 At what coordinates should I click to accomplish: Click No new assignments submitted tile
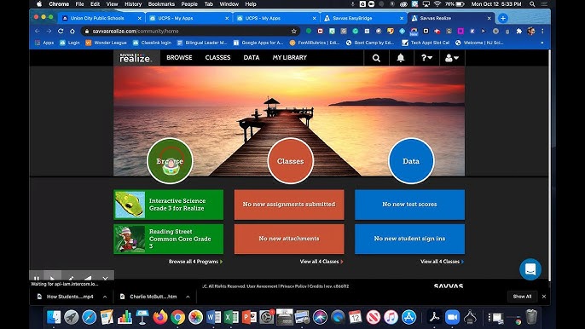(x=289, y=205)
